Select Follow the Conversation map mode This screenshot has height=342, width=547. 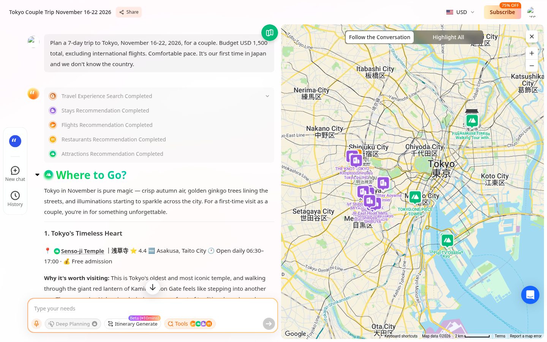[379, 37]
